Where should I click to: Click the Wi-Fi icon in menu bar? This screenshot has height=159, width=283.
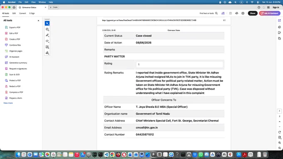[252, 2]
